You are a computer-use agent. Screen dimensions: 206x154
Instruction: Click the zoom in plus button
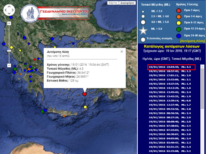click(9, 23)
